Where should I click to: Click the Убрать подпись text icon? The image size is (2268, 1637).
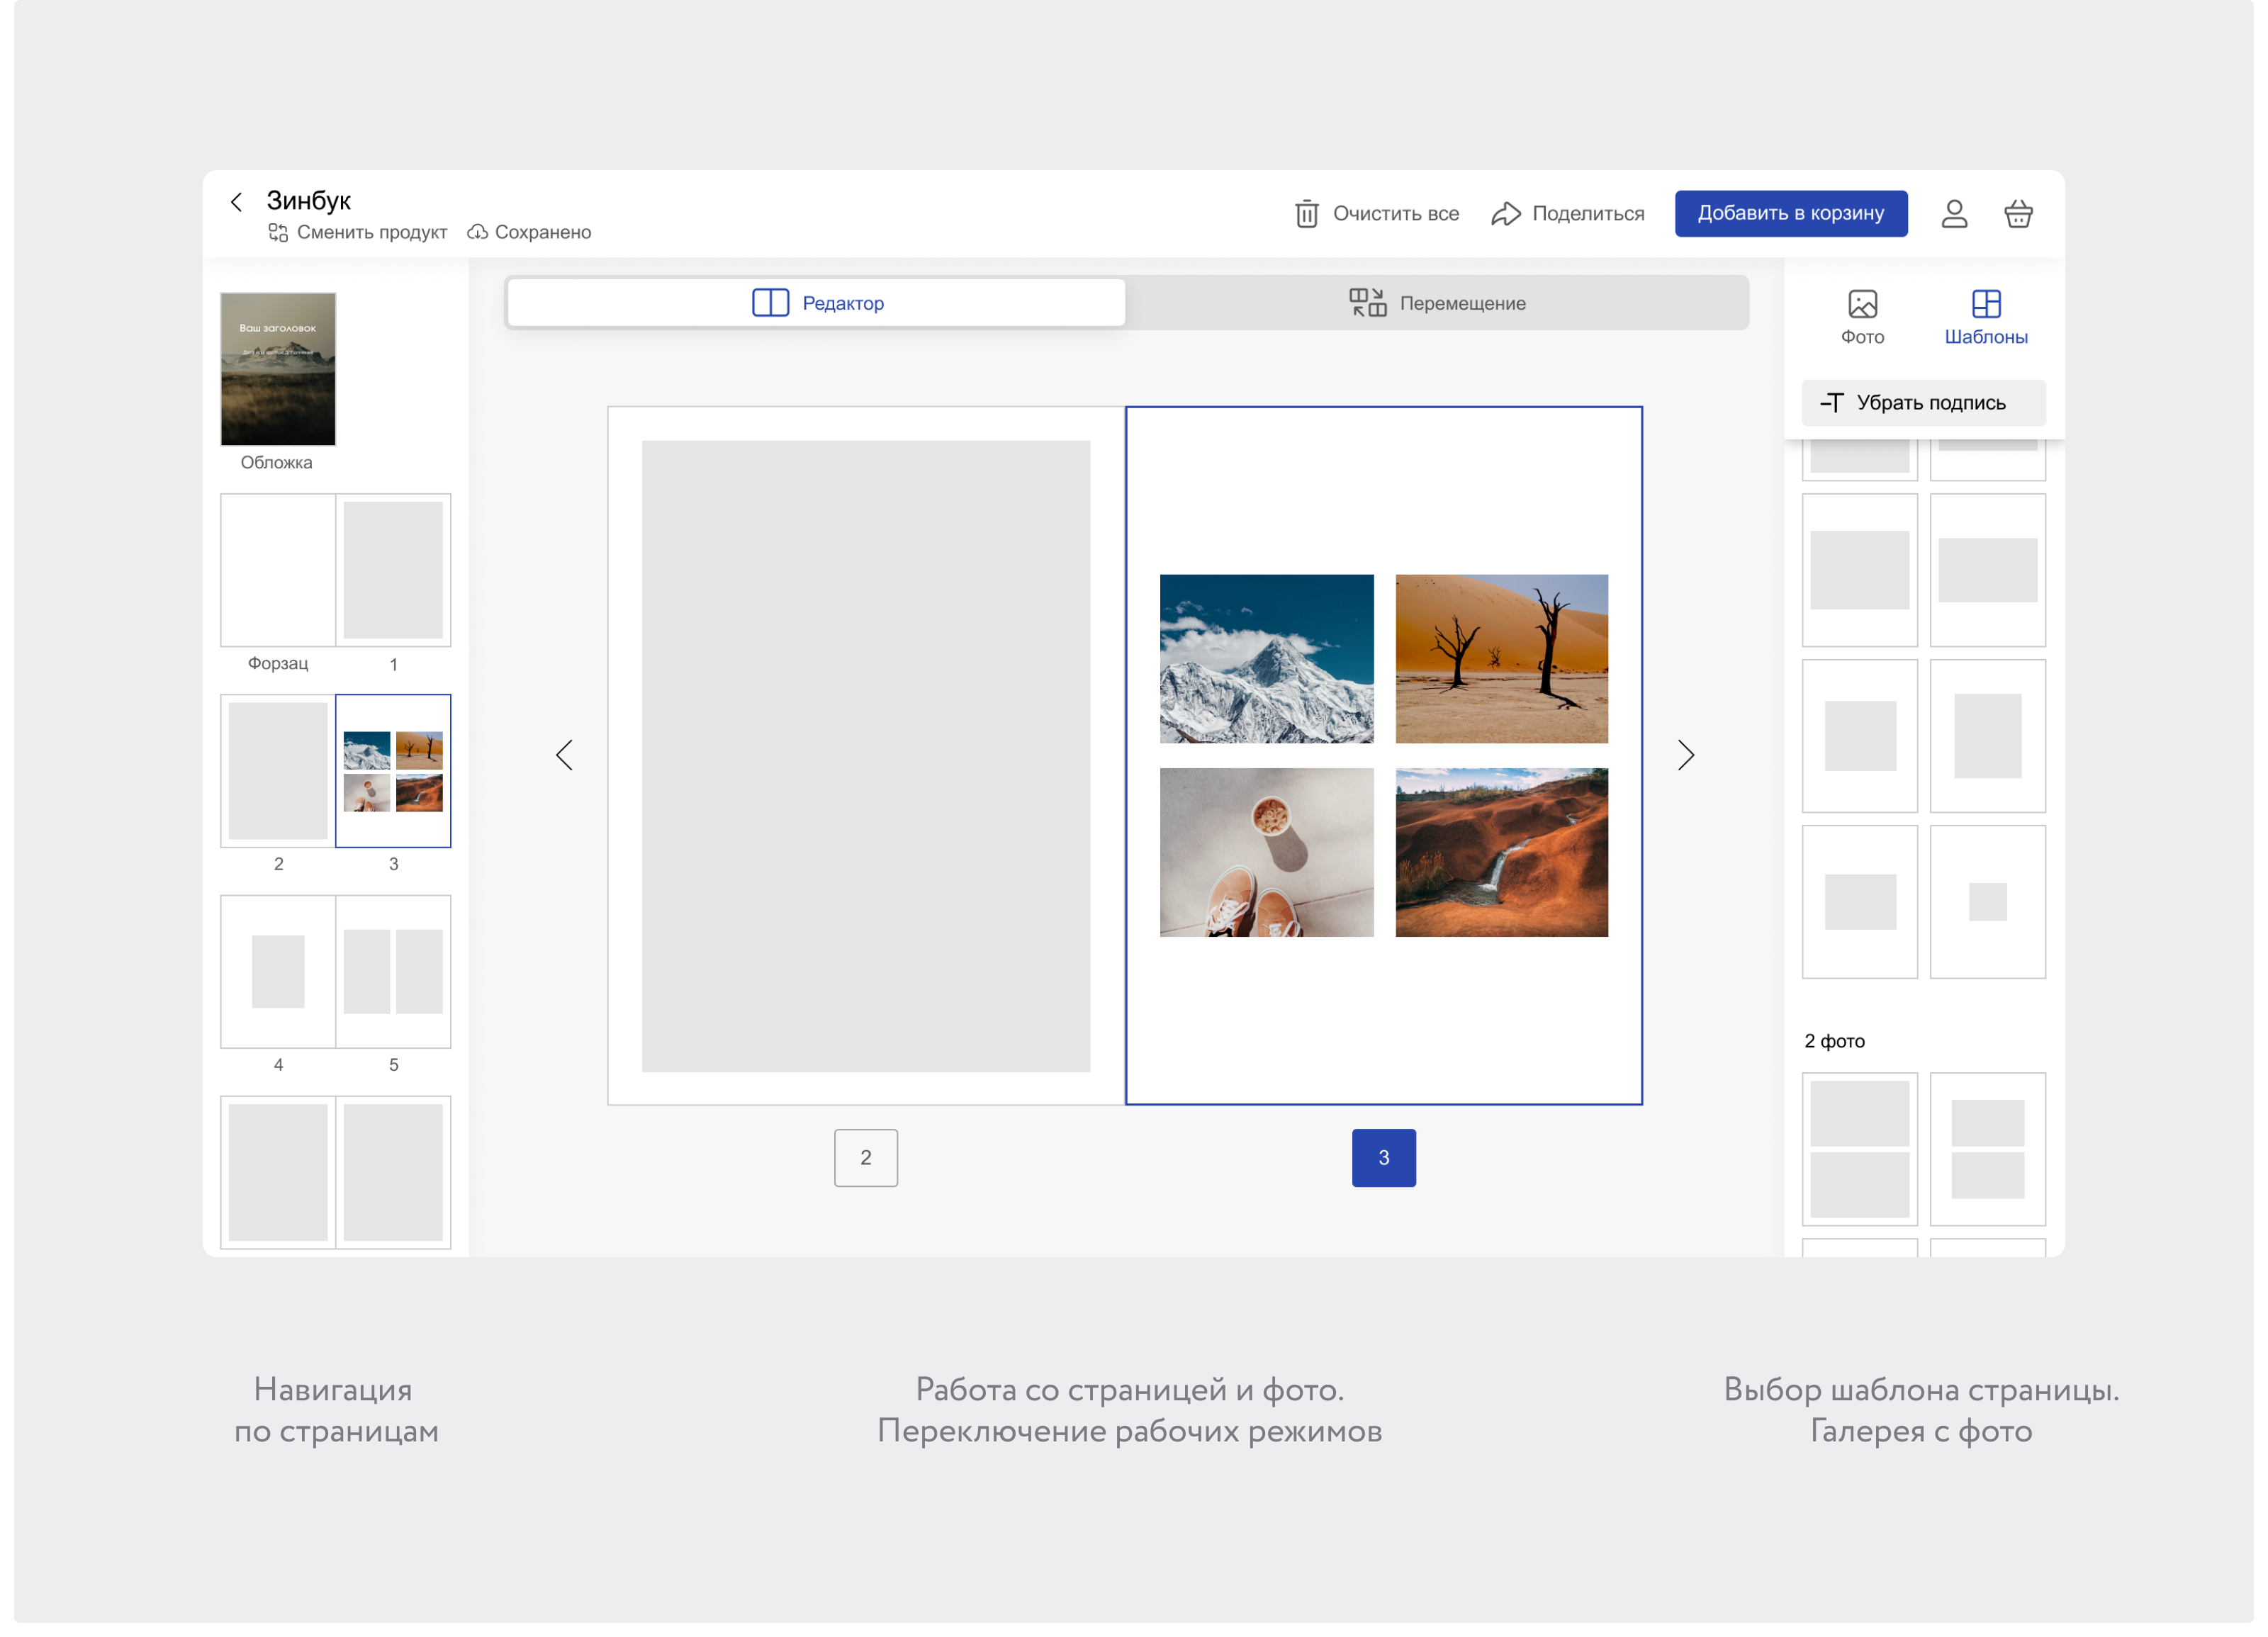(x=1831, y=402)
